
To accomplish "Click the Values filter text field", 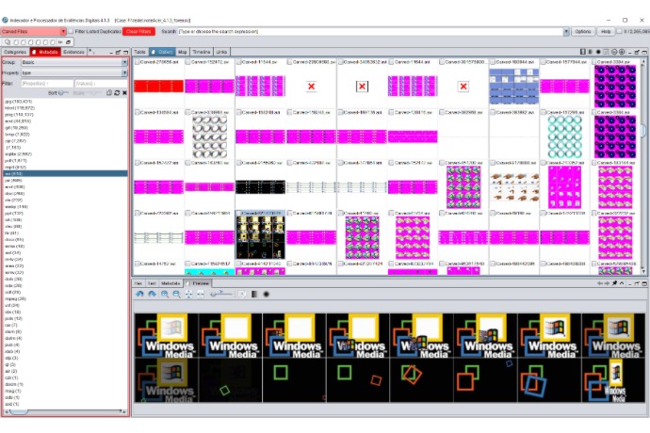I will [101, 83].
